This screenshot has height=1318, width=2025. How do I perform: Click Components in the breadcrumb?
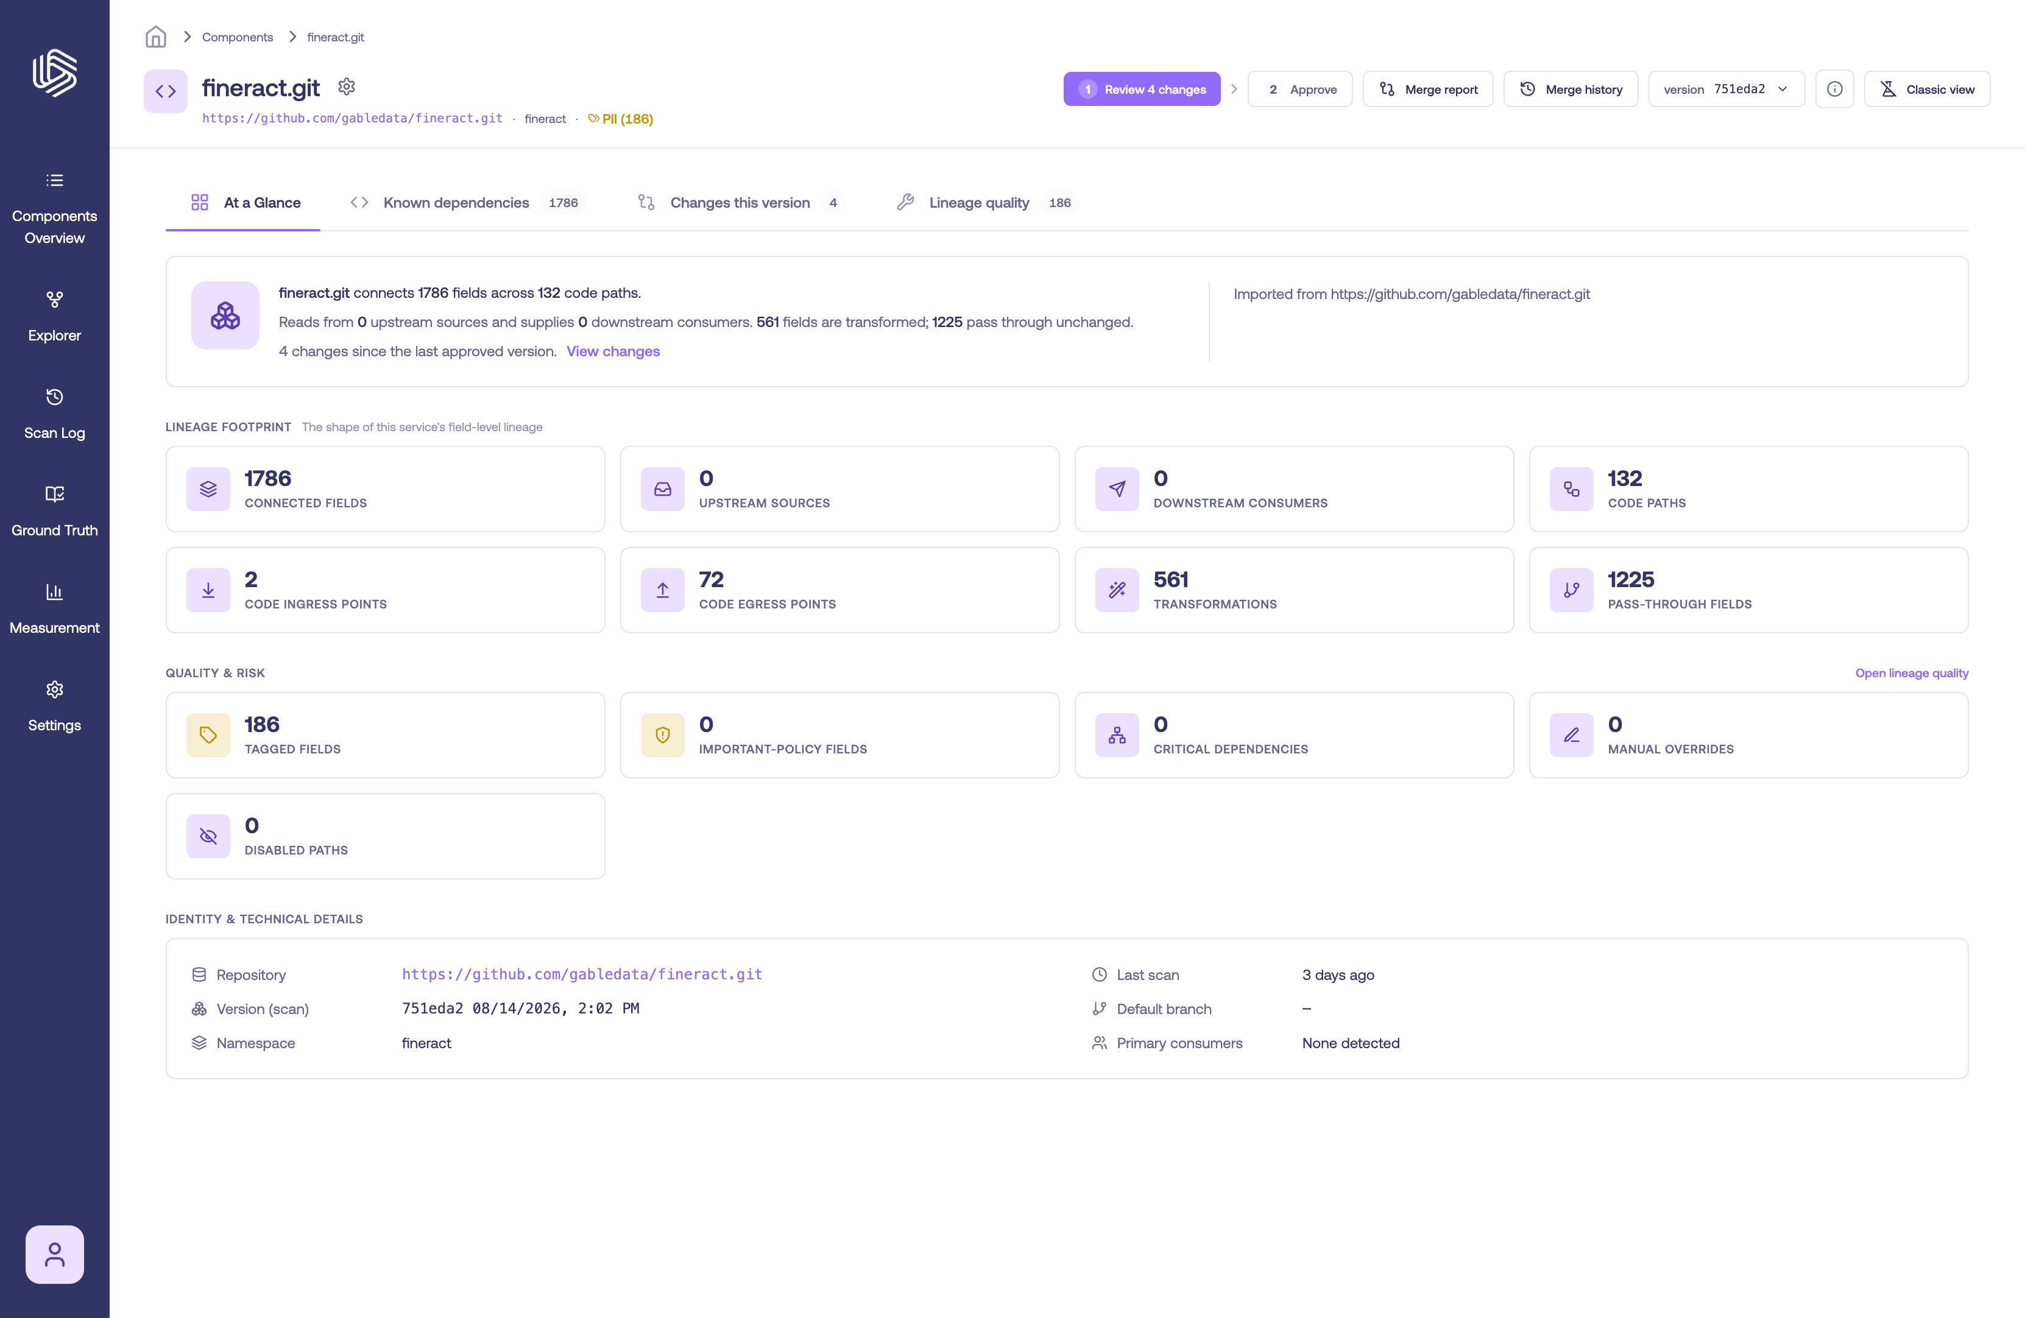click(x=238, y=37)
